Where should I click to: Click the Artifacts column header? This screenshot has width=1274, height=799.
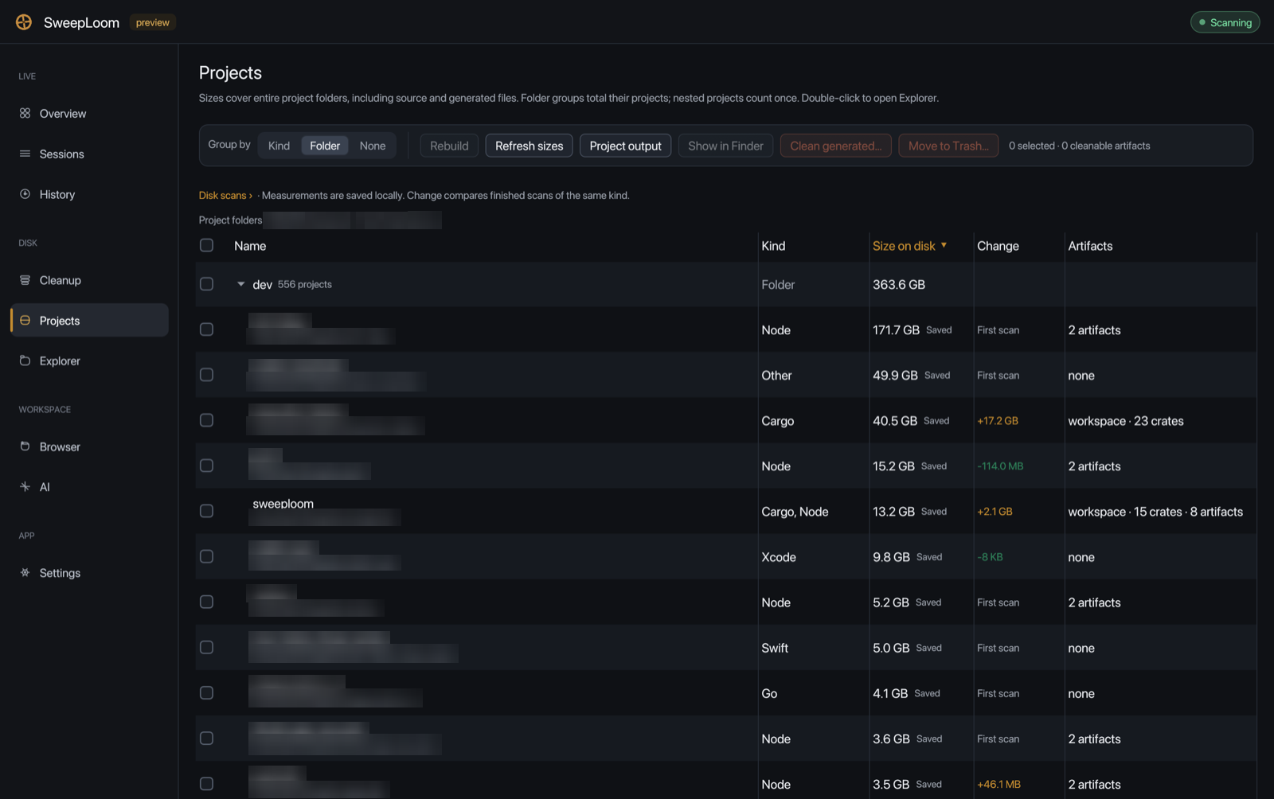pyautogui.click(x=1090, y=246)
